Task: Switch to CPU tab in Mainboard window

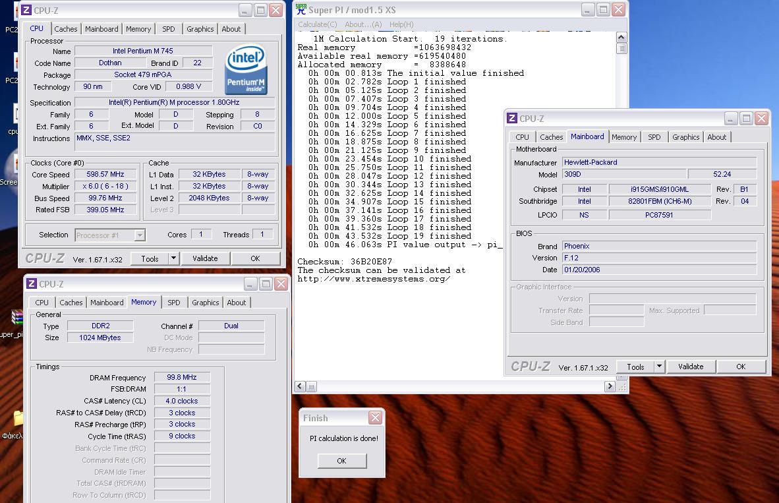Action: point(522,137)
